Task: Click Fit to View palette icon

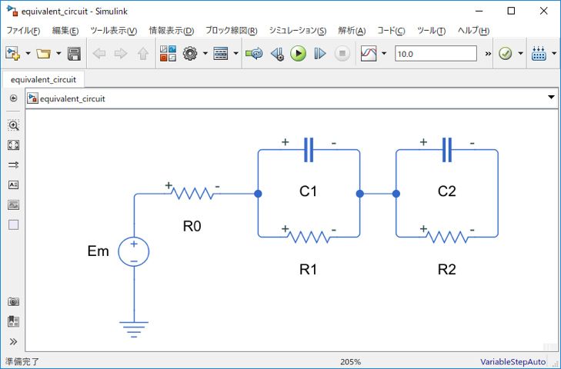Action: [13, 145]
